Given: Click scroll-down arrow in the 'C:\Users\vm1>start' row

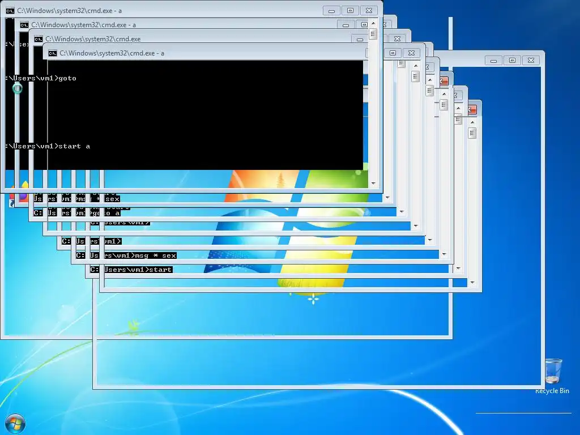Looking at the screenshot, I should point(458,268).
